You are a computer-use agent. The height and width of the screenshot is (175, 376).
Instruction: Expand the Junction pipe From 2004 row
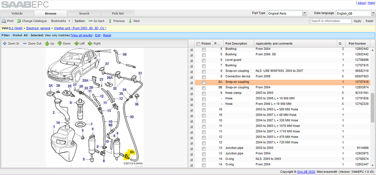tap(191, 154)
